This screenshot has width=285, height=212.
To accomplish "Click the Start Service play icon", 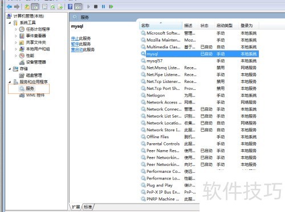I will tap(88, 7).
